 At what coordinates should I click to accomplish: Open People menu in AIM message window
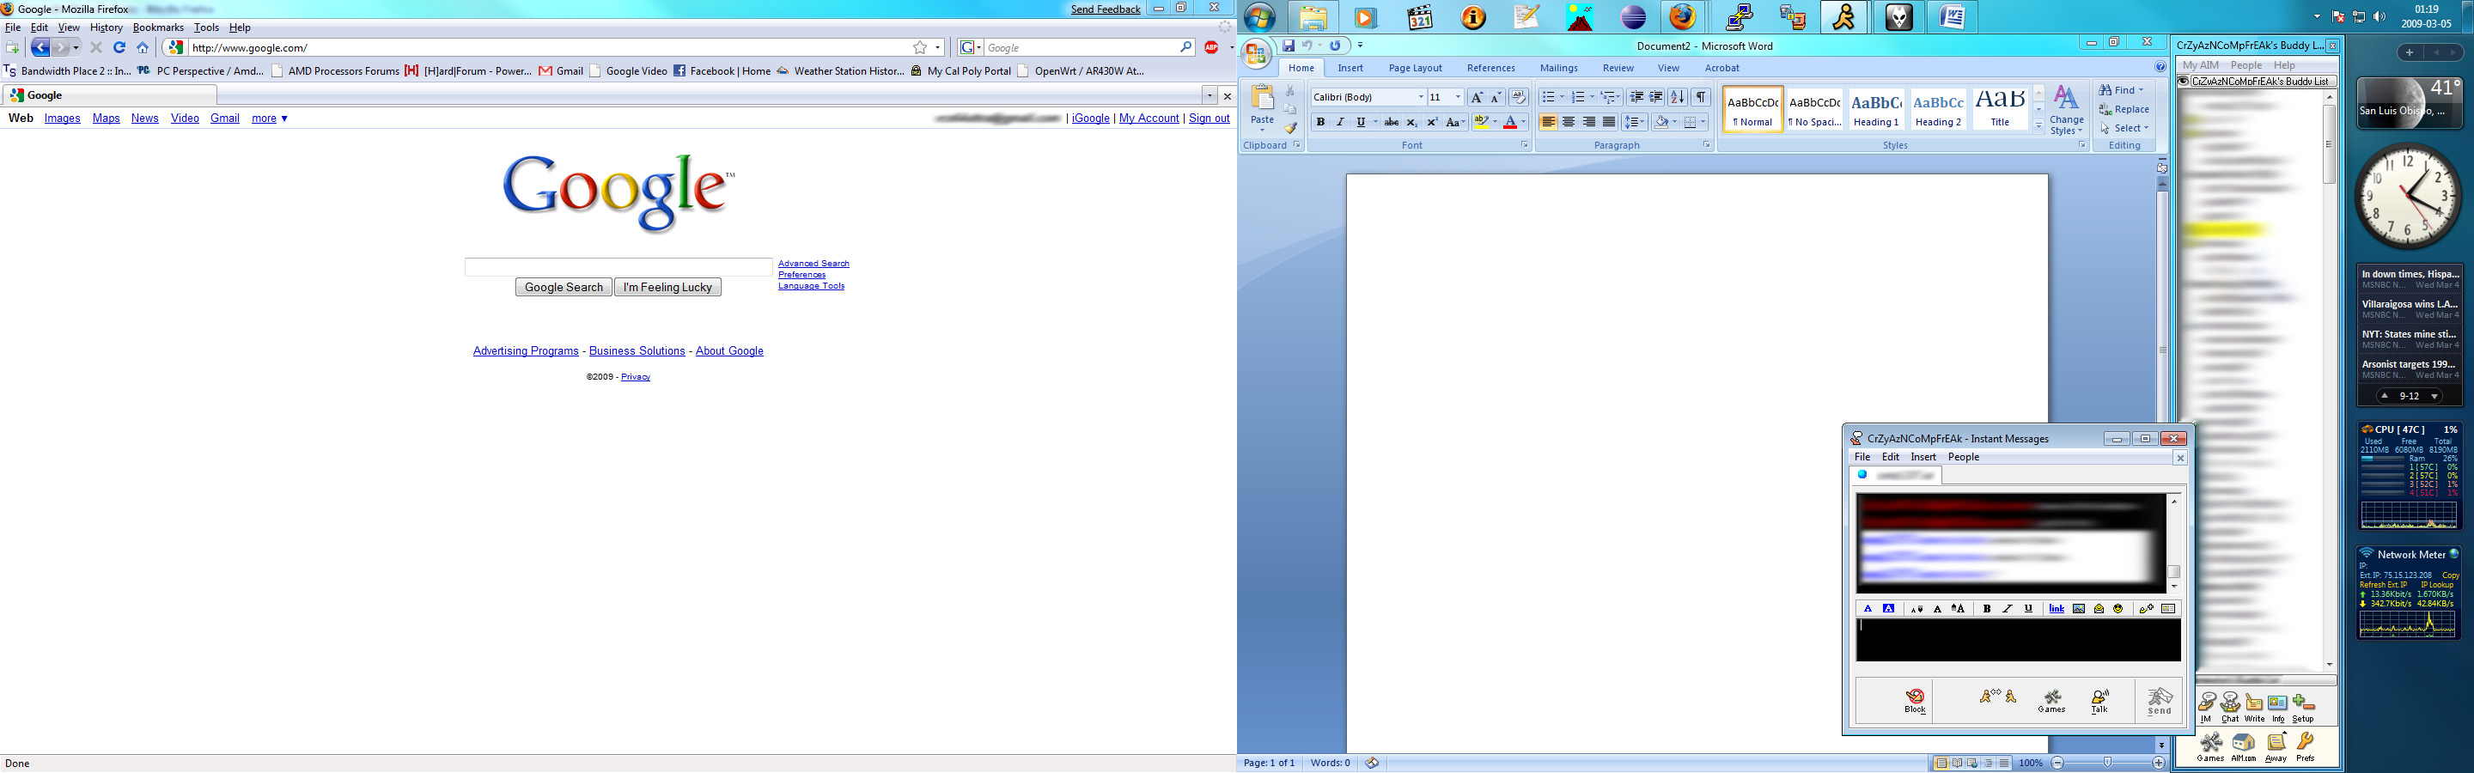1963,457
